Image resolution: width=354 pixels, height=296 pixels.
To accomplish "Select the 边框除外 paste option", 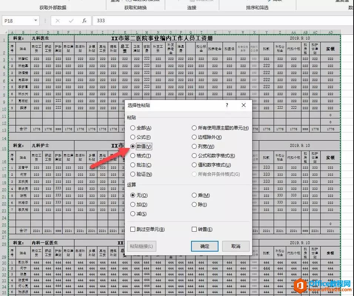I will pyautogui.click(x=194, y=137).
